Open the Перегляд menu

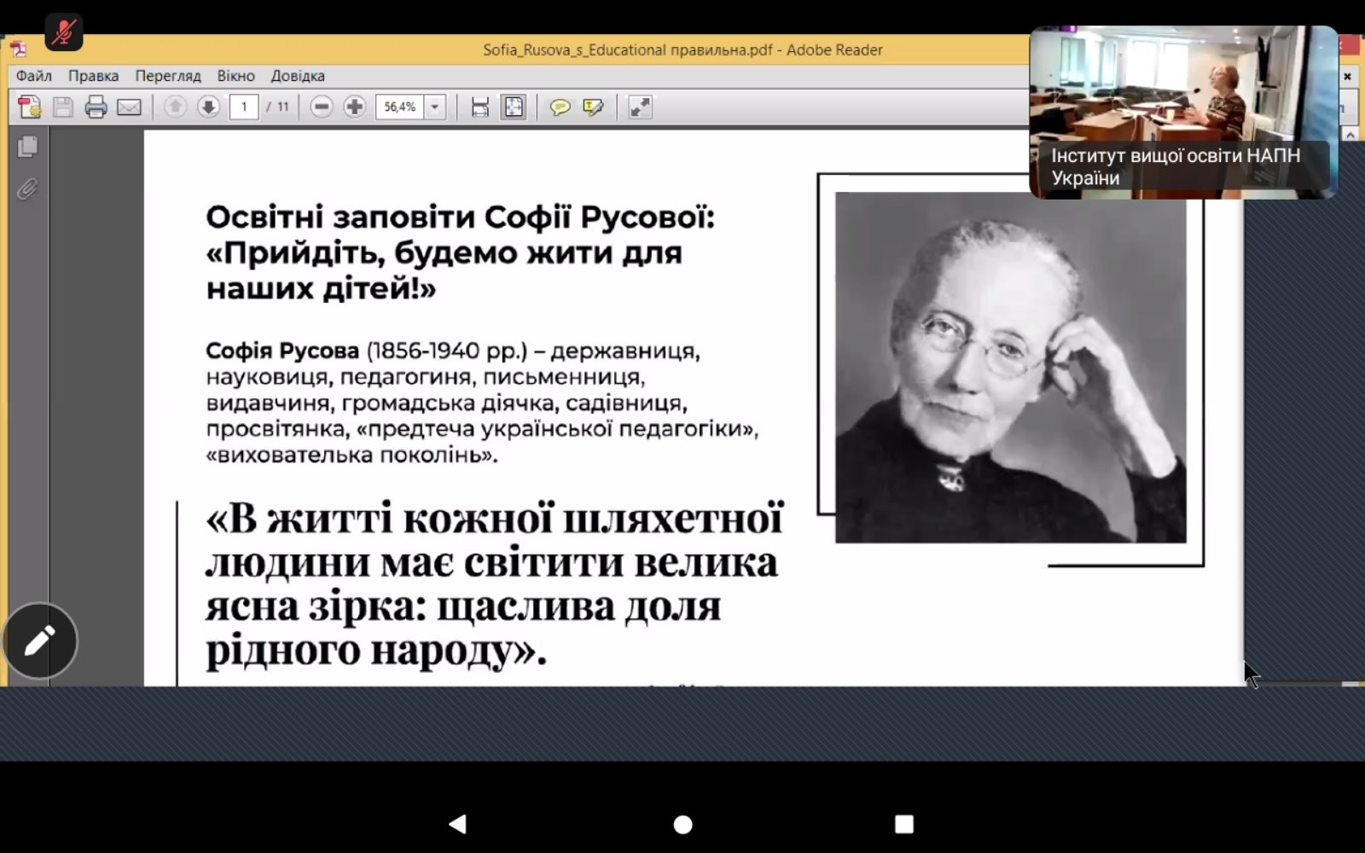(167, 76)
